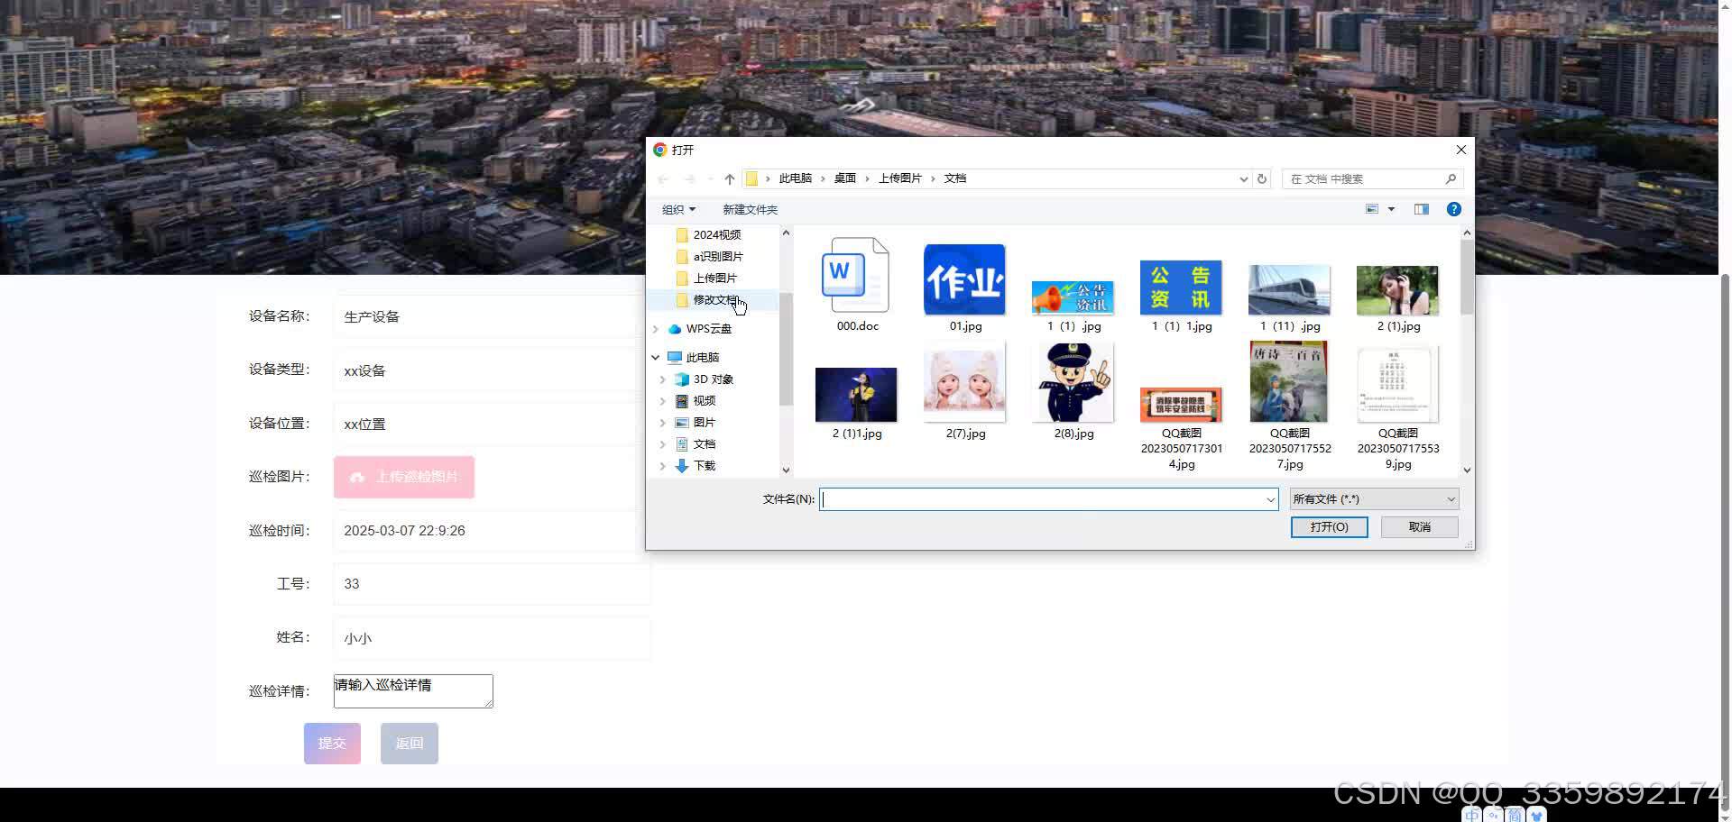Open the Help question mark icon
The image size is (1732, 822).
click(x=1453, y=209)
